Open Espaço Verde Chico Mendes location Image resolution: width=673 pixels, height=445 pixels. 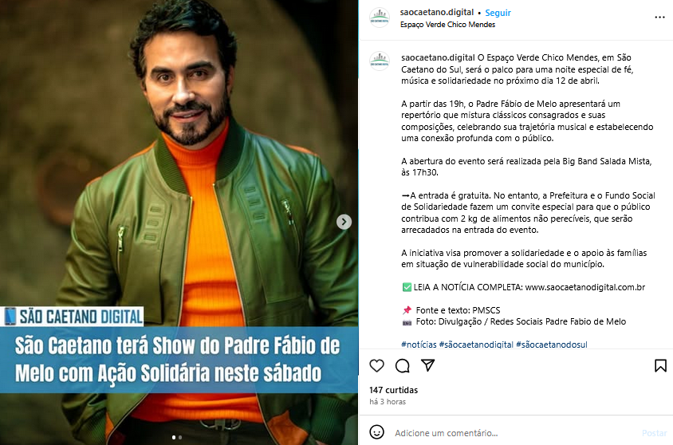coord(447,25)
